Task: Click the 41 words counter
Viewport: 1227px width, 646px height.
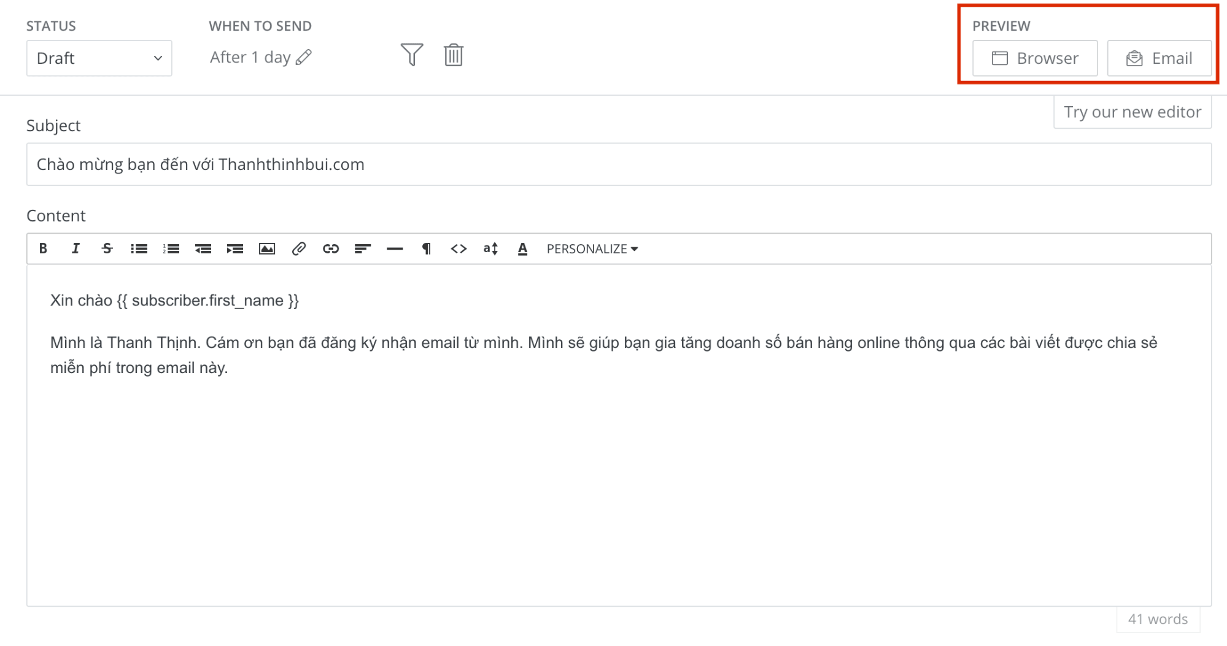Action: point(1158,619)
